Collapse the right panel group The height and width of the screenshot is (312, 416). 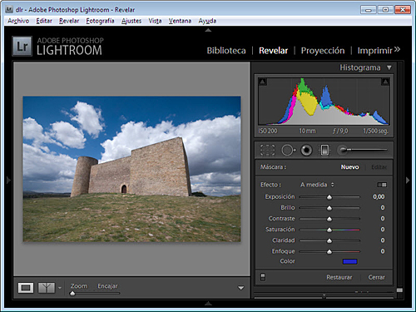pos(408,181)
